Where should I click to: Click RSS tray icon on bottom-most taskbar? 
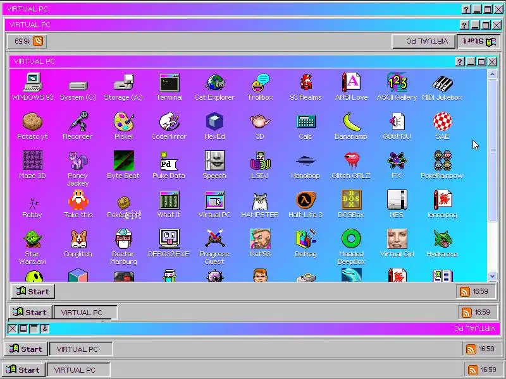coord(473,370)
